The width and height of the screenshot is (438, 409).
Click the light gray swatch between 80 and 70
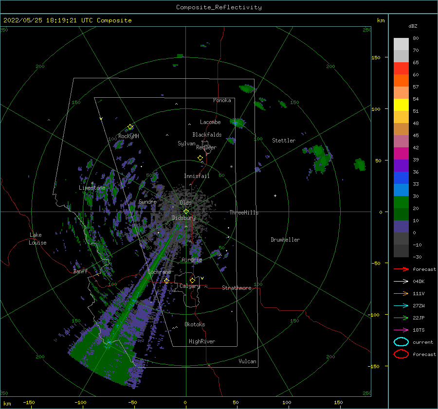pos(401,44)
